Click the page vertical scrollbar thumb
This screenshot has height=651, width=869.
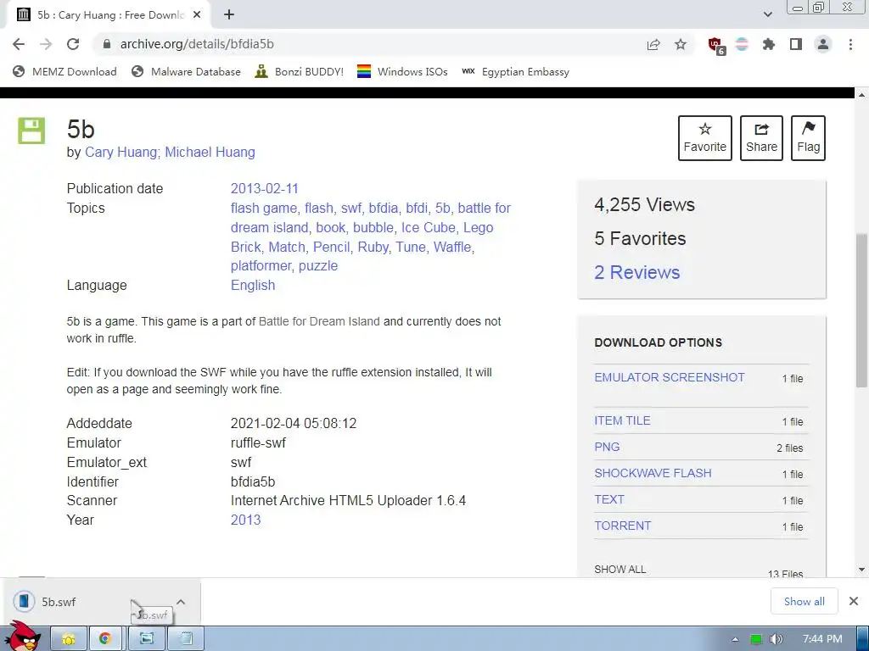point(861,310)
